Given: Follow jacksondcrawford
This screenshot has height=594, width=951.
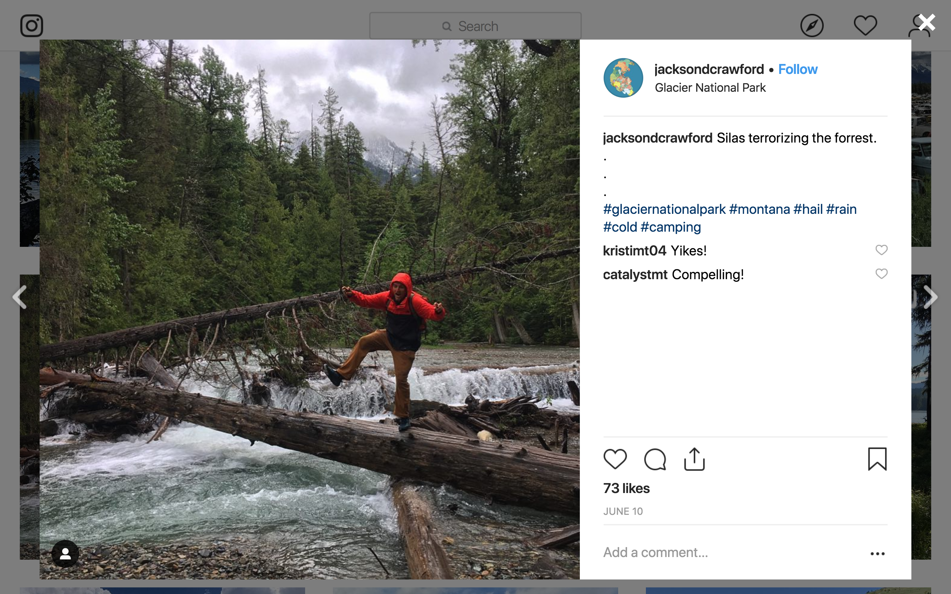Looking at the screenshot, I should [x=798, y=69].
